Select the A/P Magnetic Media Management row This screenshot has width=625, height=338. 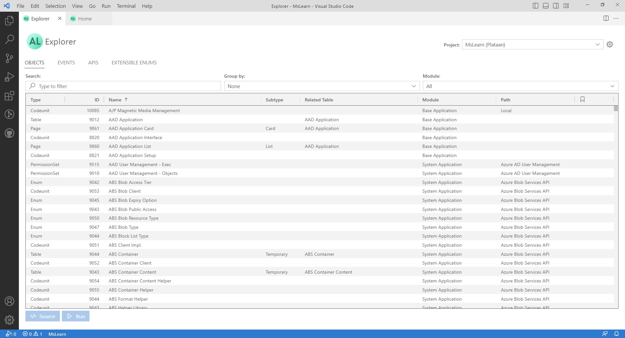click(x=320, y=110)
